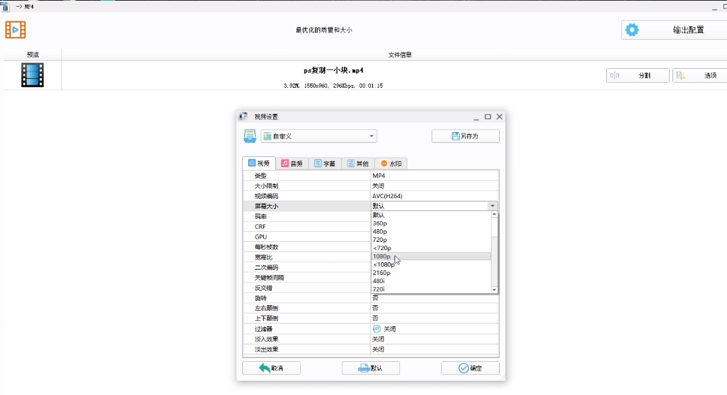The image size is (727, 395).
Task: Open the 字幕 subtitles tab
Action: point(325,163)
